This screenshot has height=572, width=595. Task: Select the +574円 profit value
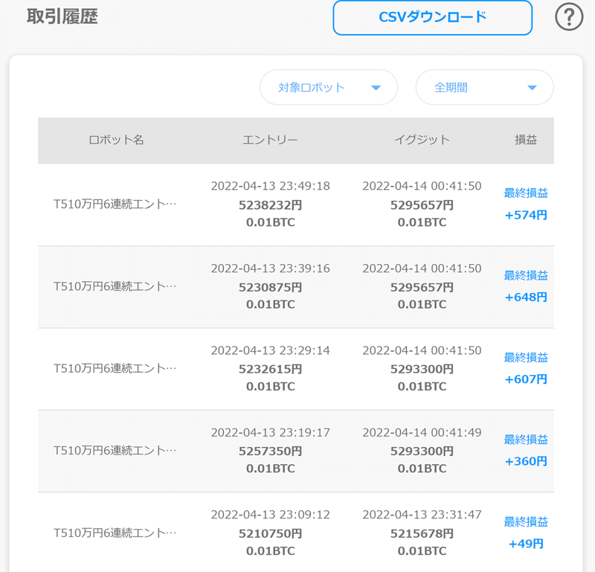526,215
